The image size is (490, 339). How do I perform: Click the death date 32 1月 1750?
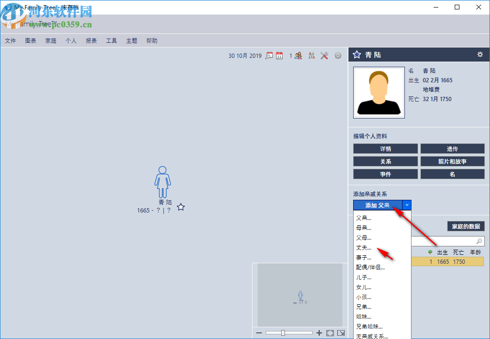pos(437,99)
